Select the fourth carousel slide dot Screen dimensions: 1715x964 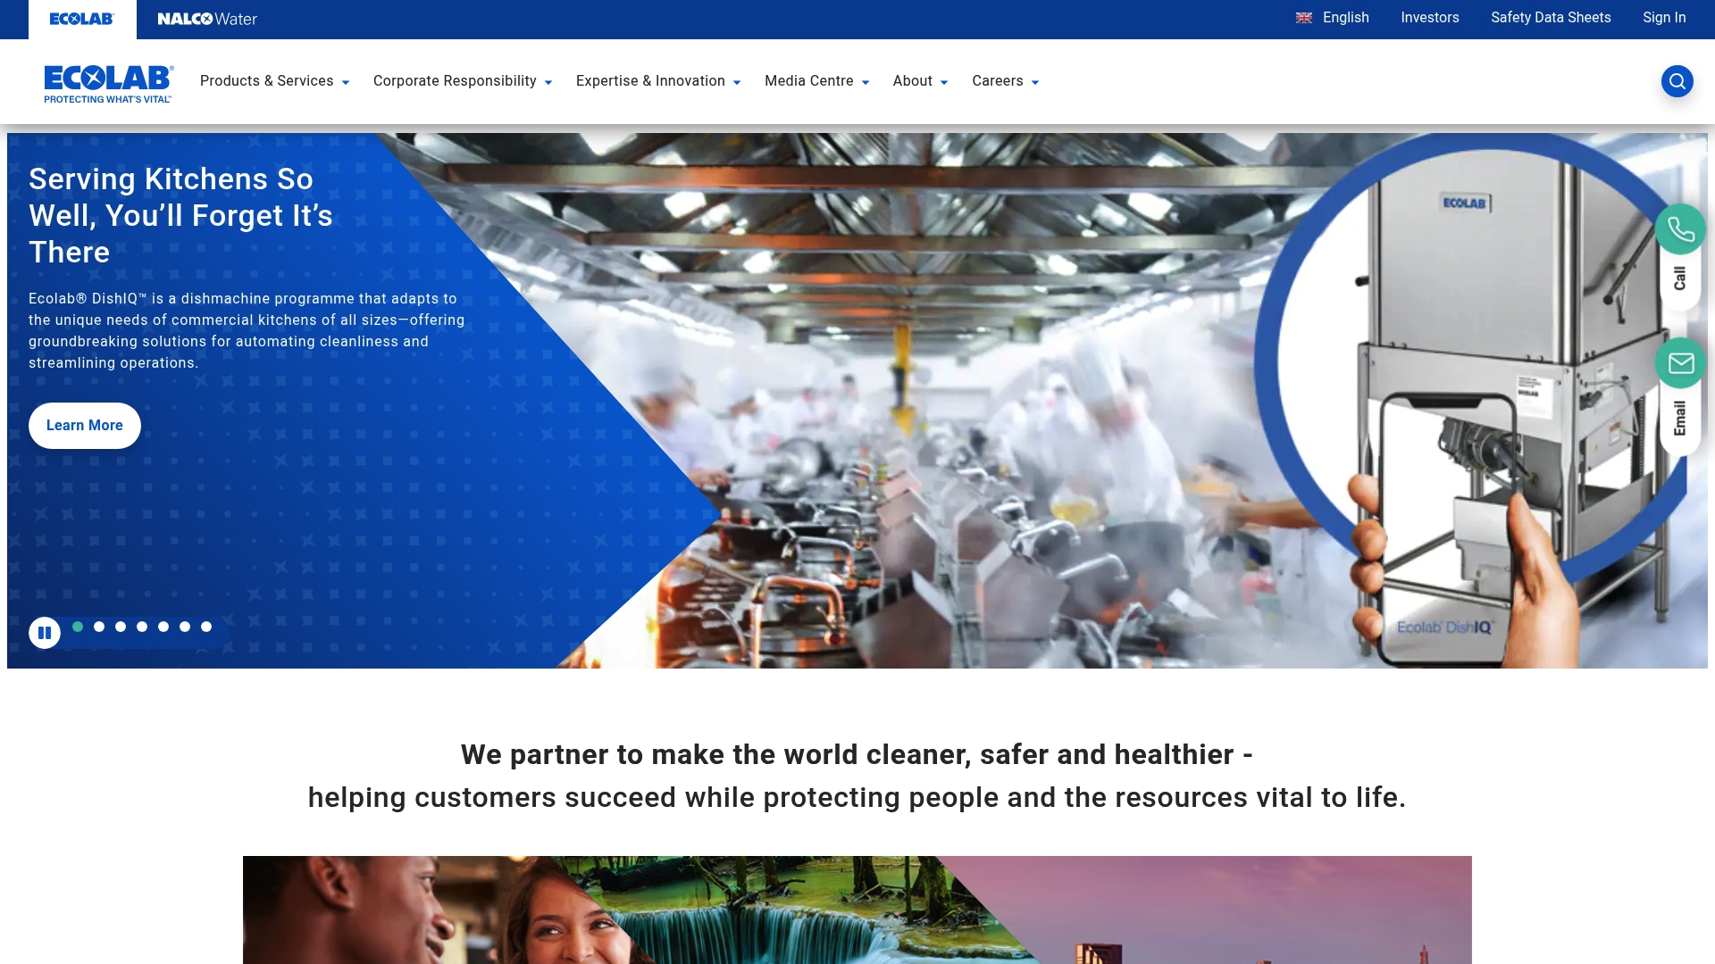[142, 627]
